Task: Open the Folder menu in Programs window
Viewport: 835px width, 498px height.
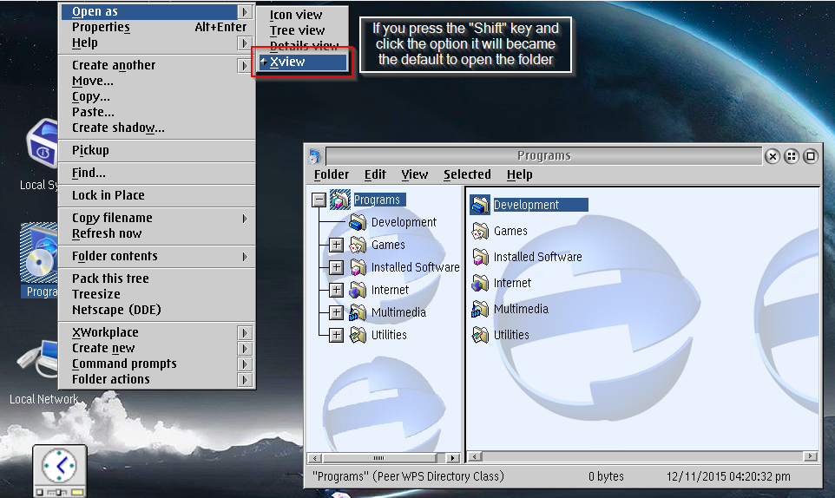Action: (331, 174)
